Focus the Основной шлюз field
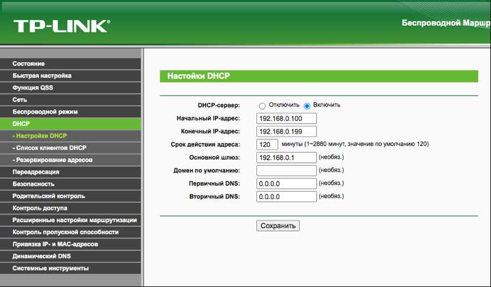 287,158
